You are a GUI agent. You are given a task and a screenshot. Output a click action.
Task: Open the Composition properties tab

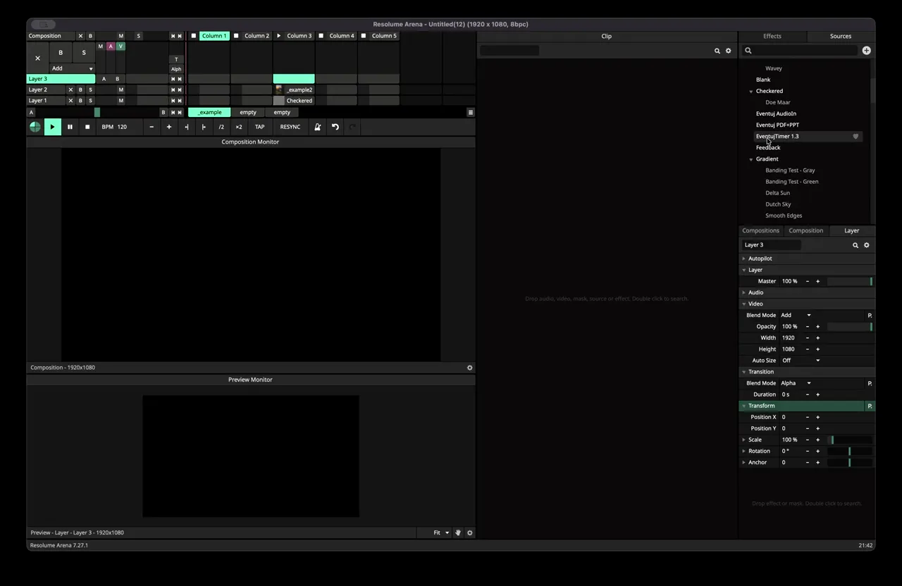point(806,230)
